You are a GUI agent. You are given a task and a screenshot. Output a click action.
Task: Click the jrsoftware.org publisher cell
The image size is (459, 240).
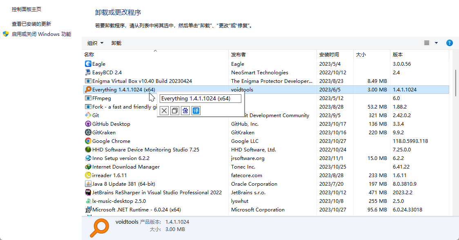click(x=247, y=158)
